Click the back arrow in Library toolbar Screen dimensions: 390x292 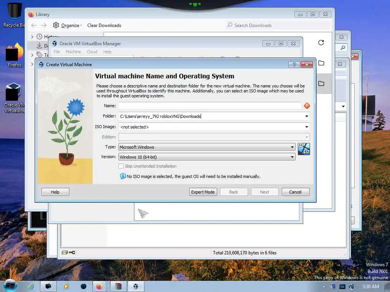pyautogui.click(x=34, y=25)
